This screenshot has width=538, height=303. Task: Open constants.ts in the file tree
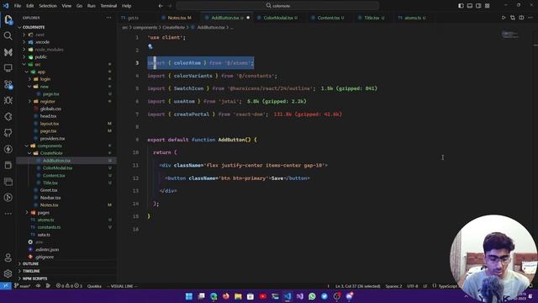[49, 227]
